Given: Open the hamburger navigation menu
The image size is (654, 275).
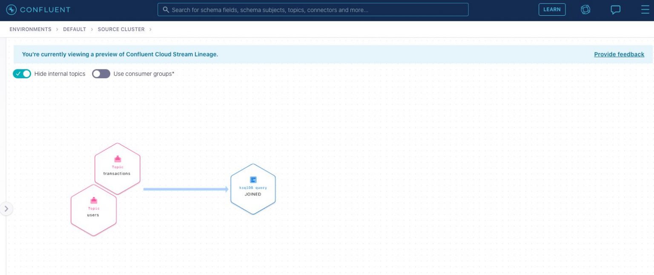Looking at the screenshot, I should tap(645, 9).
